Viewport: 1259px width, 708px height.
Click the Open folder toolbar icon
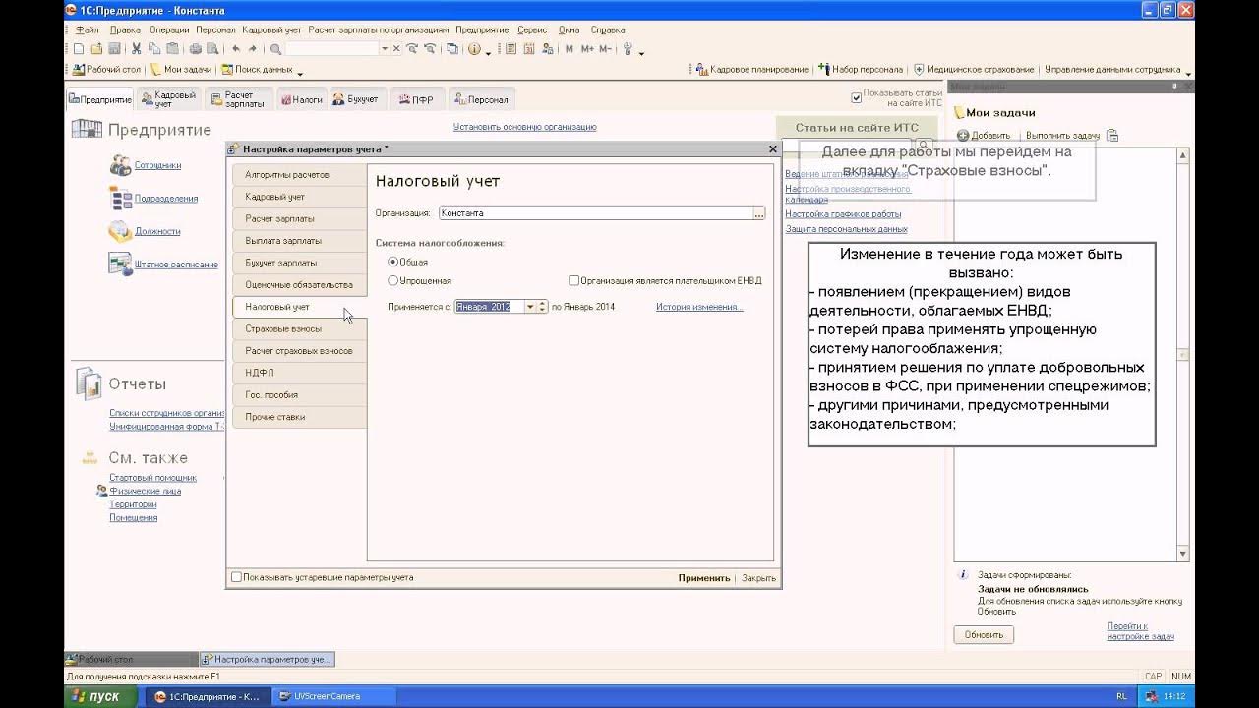(96, 48)
